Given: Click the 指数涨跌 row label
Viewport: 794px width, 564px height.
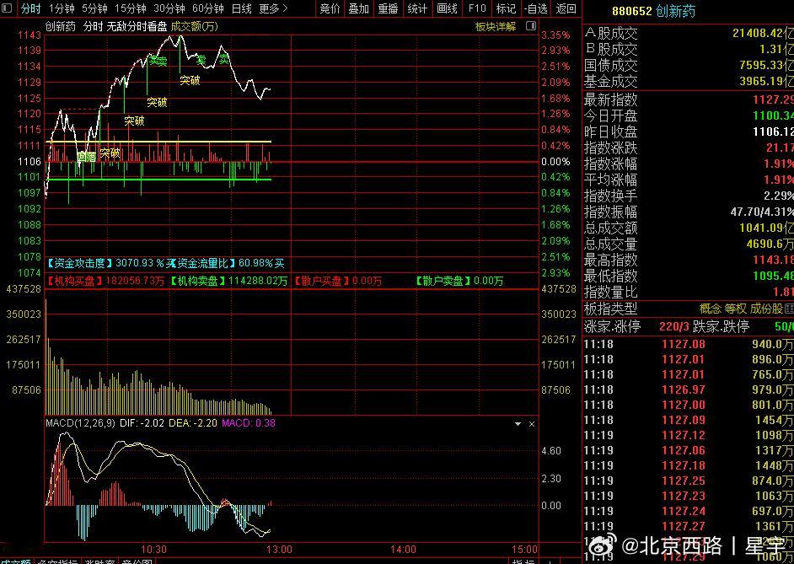Looking at the screenshot, I should point(611,148).
